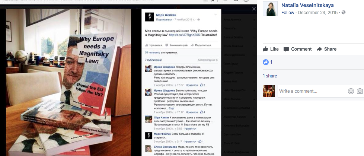Open the t.co/JD7IgnX605 link
Screen dimensions: 364x156
184,35
